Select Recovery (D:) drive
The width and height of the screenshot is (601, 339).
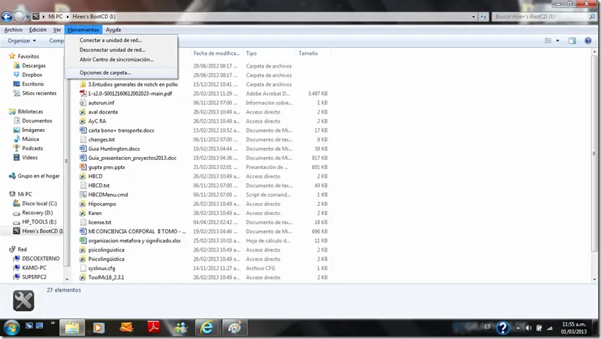(37, 213)
